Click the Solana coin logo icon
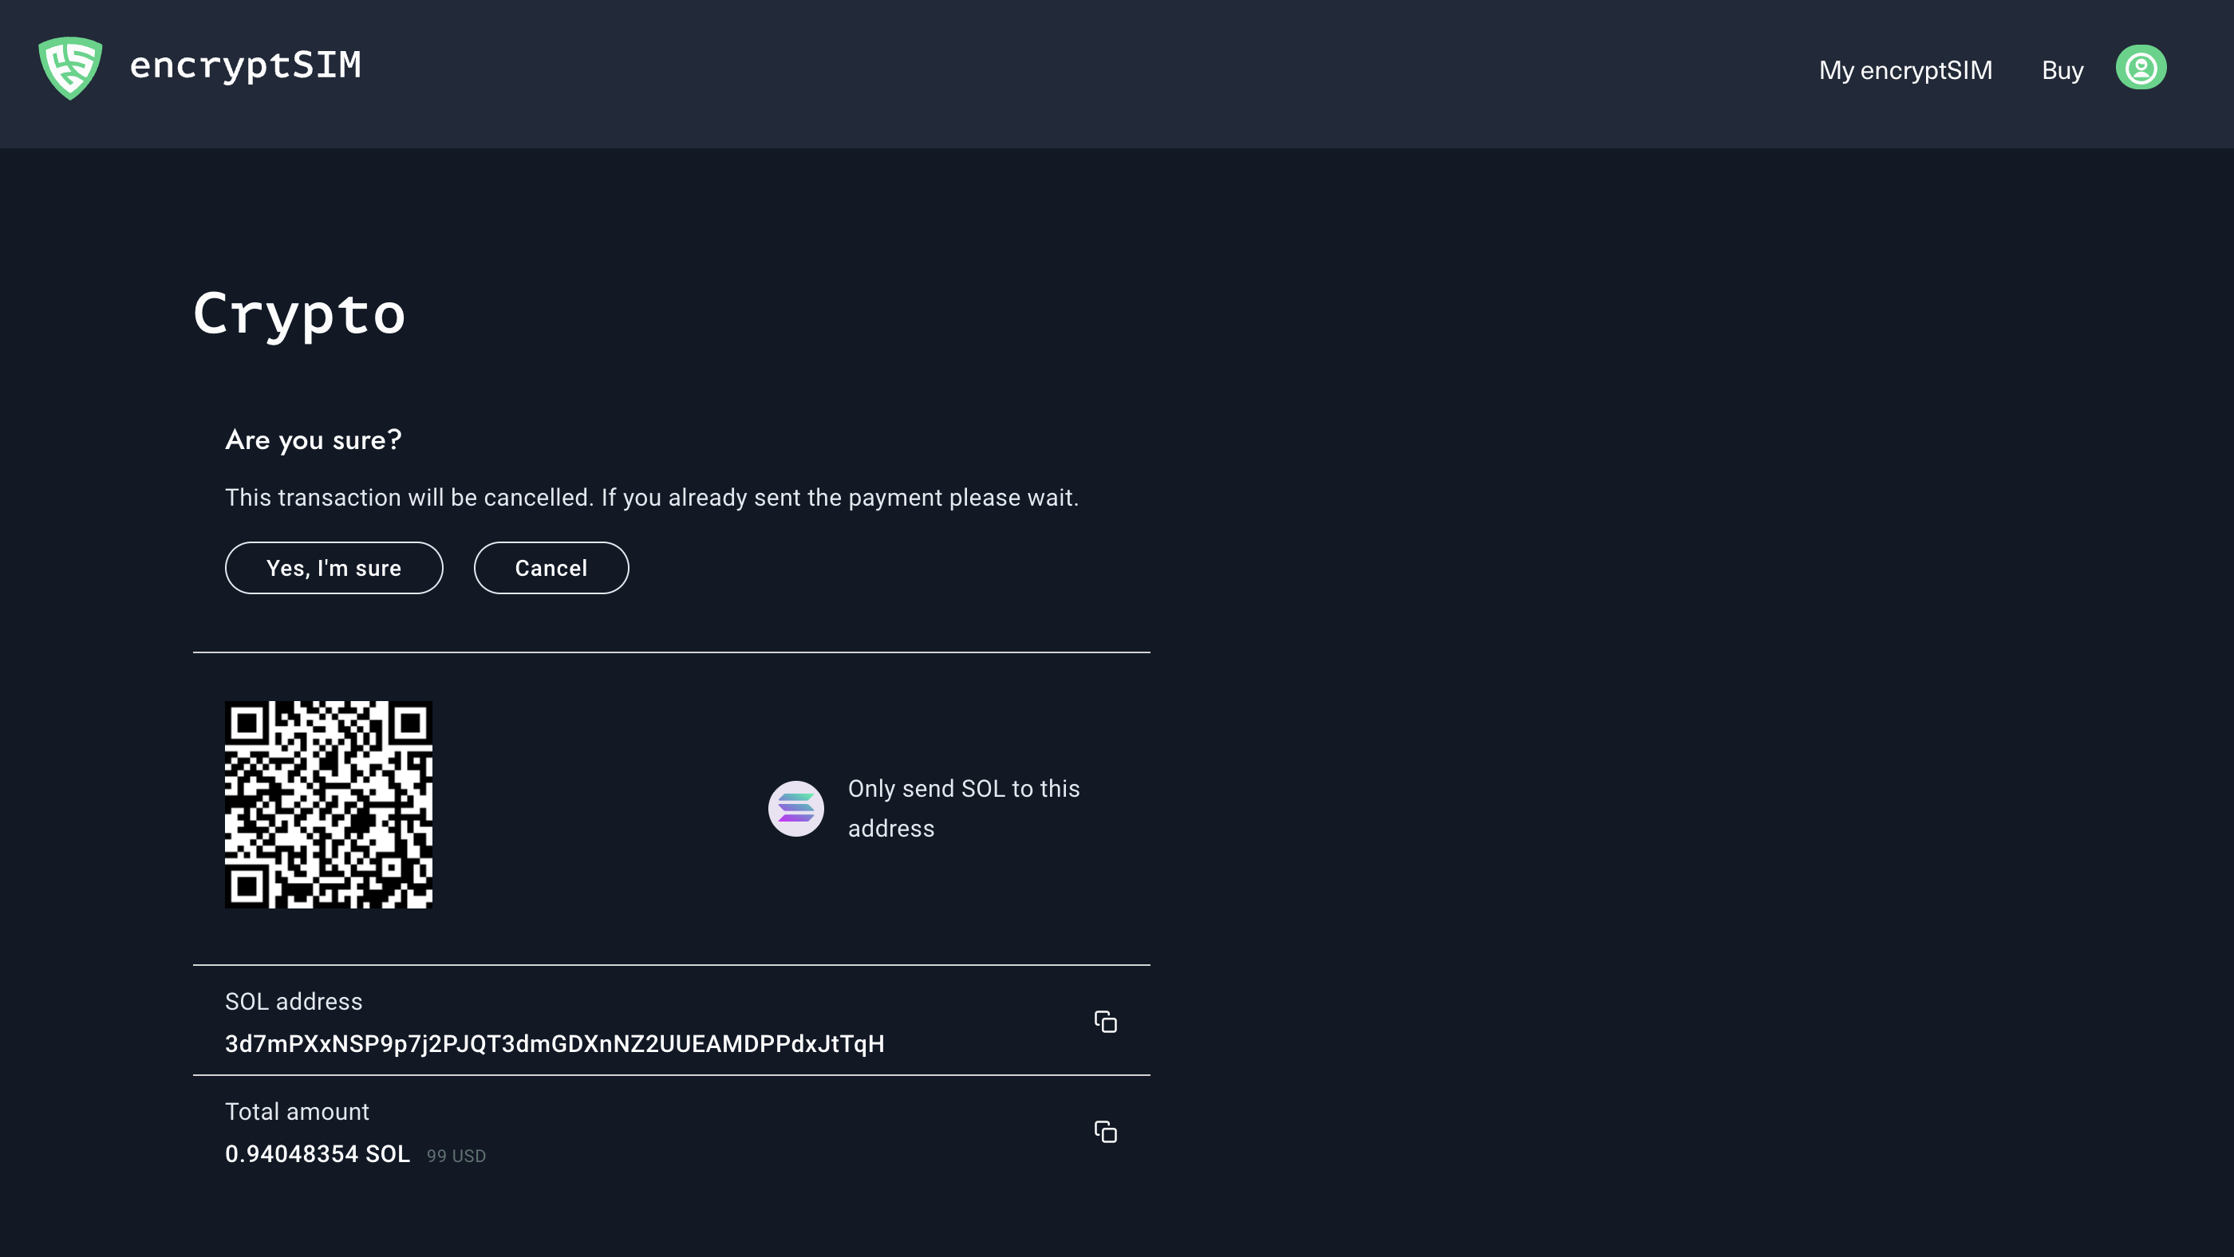The image size is (2234, 1257). coord(795,808)
